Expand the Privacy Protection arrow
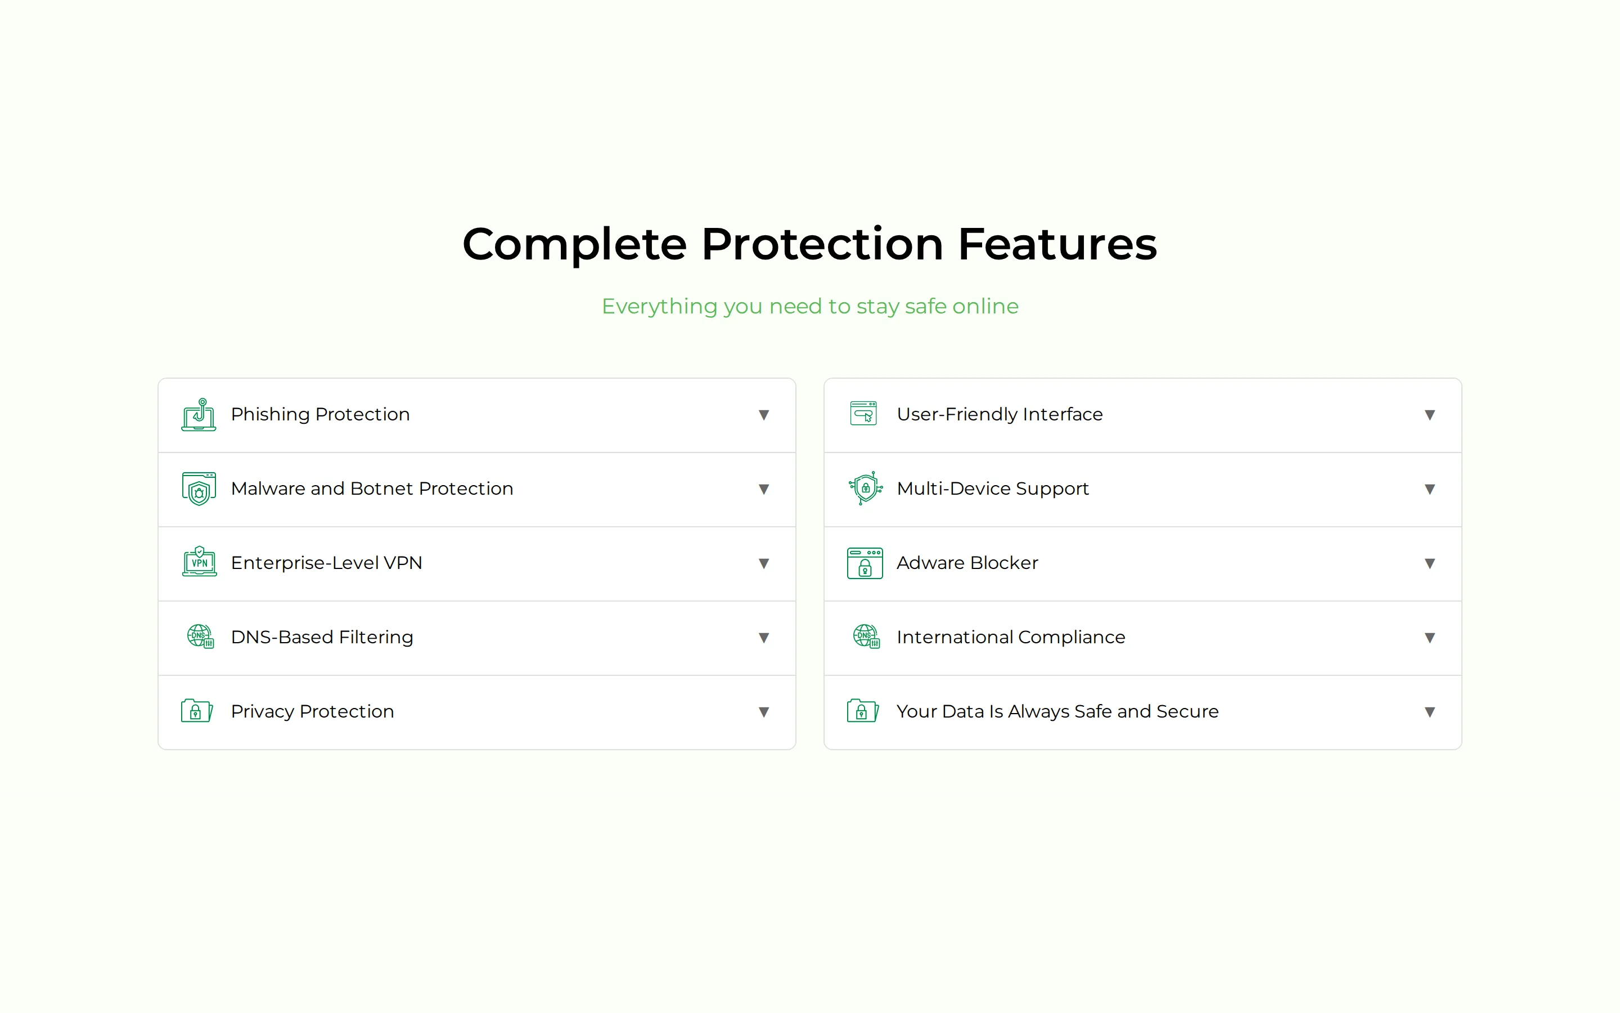The width and height of the screenshot is (1620, 1013). click(764, 712)
